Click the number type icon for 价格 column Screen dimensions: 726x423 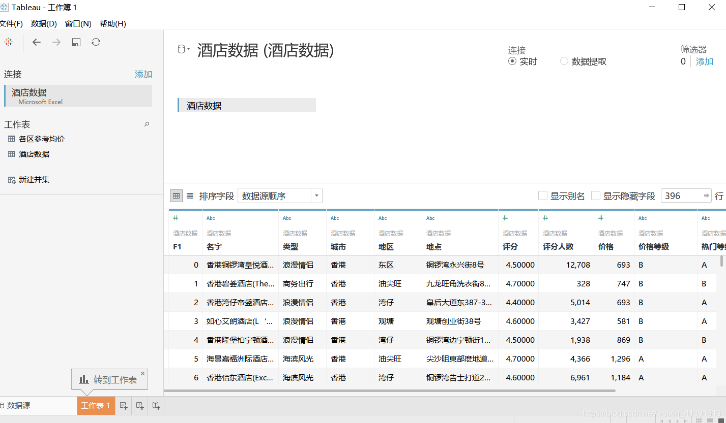coord(601,218)
